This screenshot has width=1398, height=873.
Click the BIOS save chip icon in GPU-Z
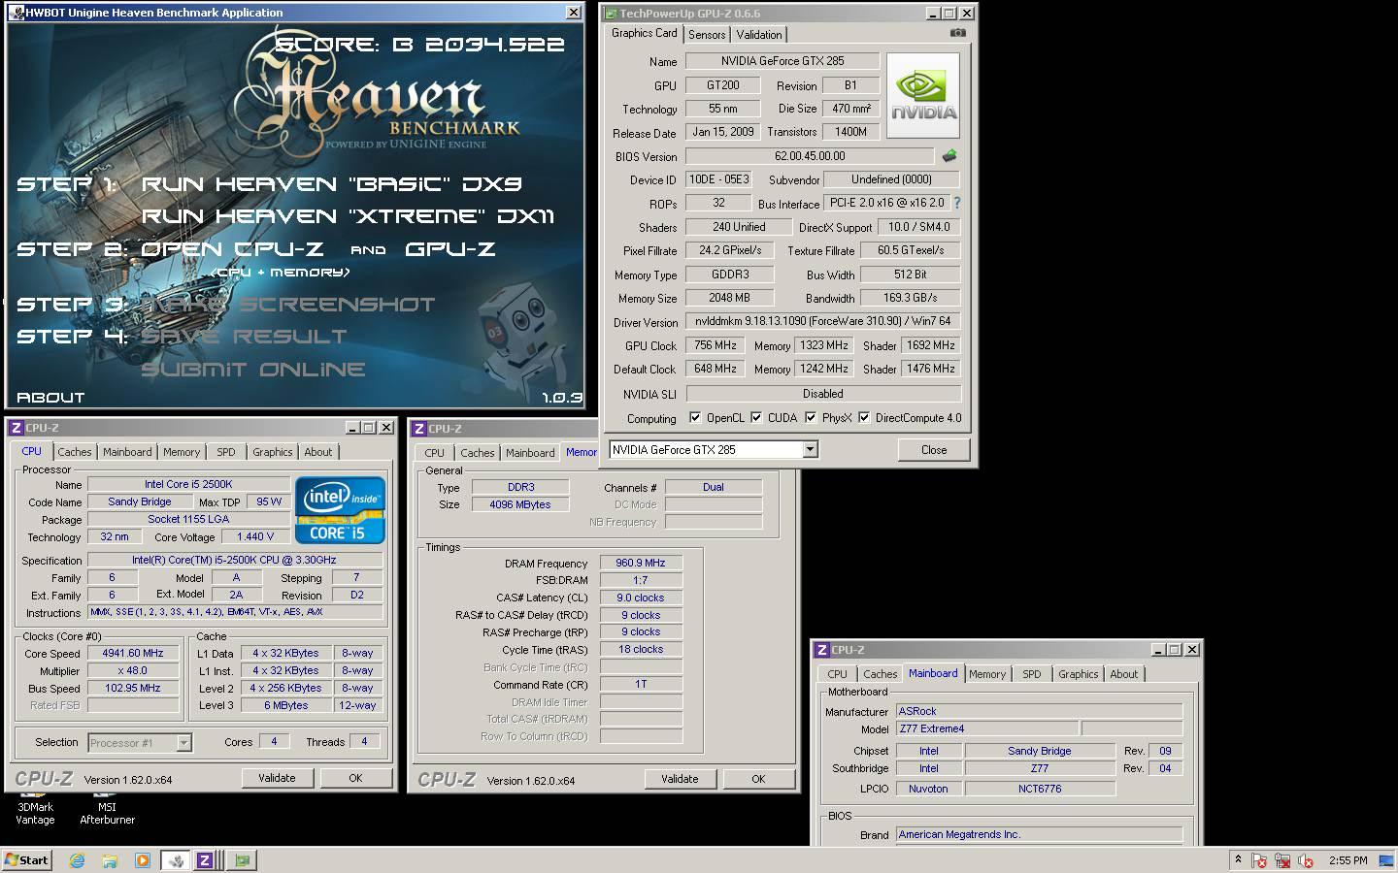pyautogui.click(x=949, y=155)
